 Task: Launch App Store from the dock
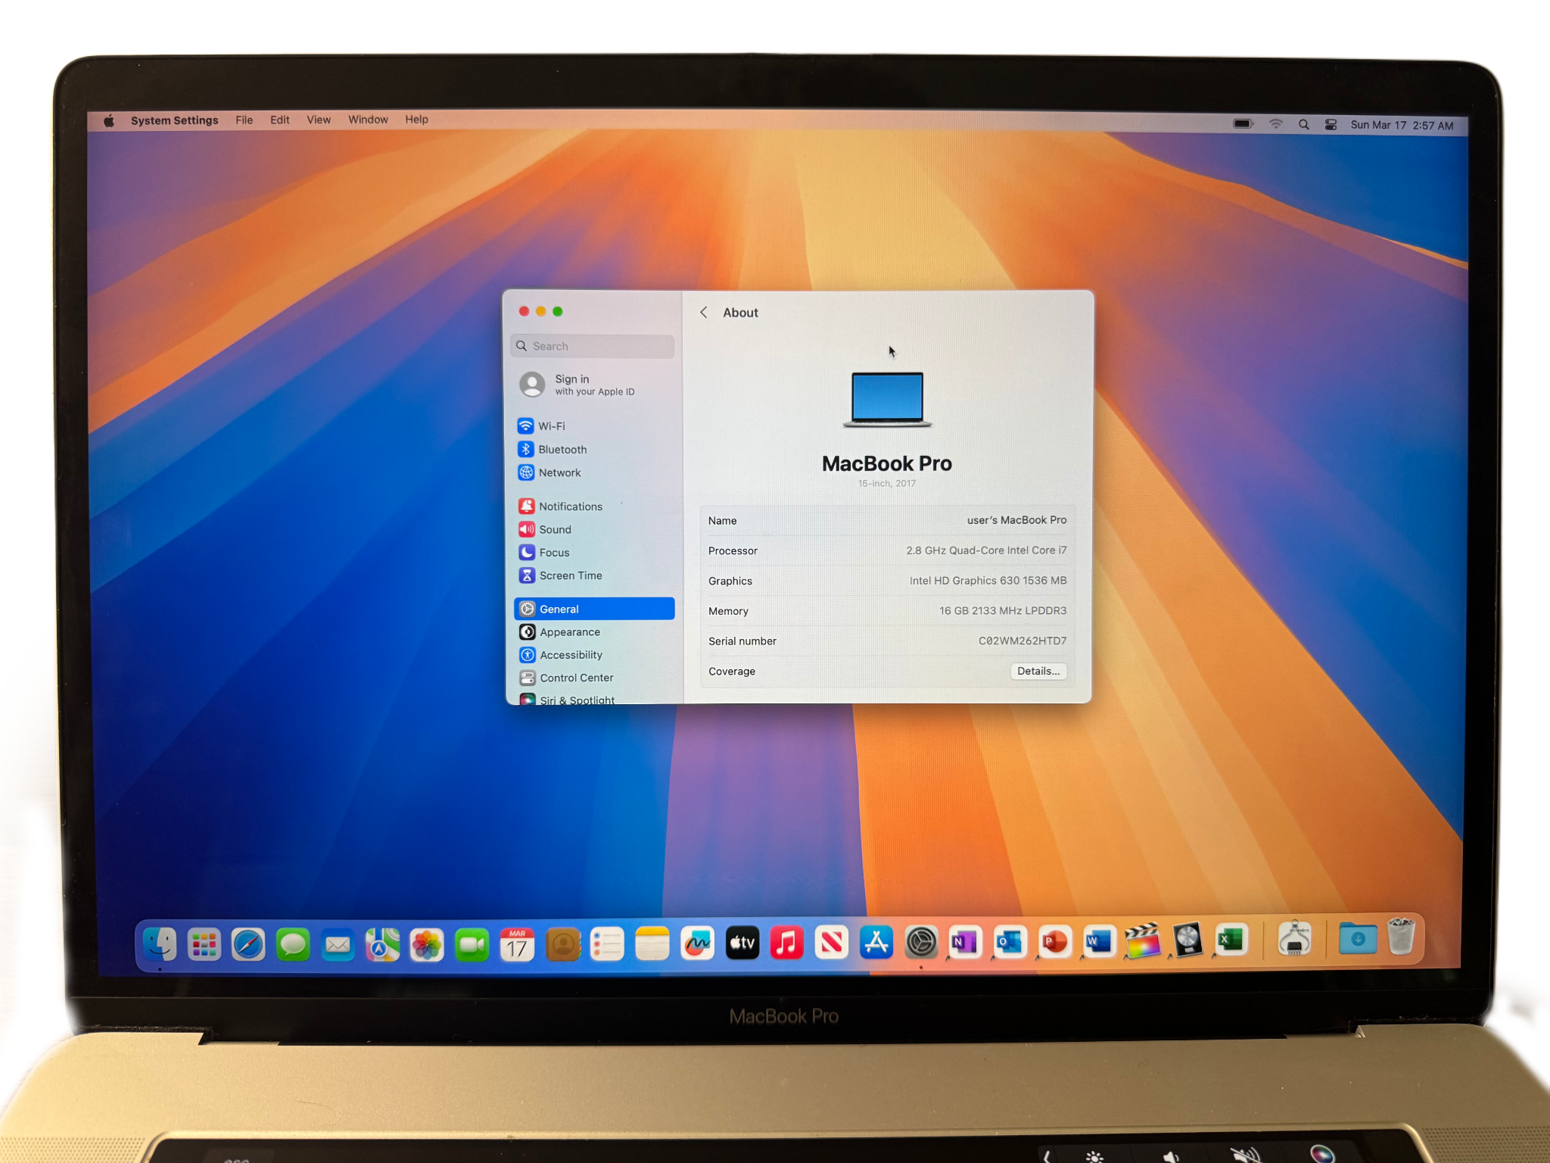(x=876, y=943)
